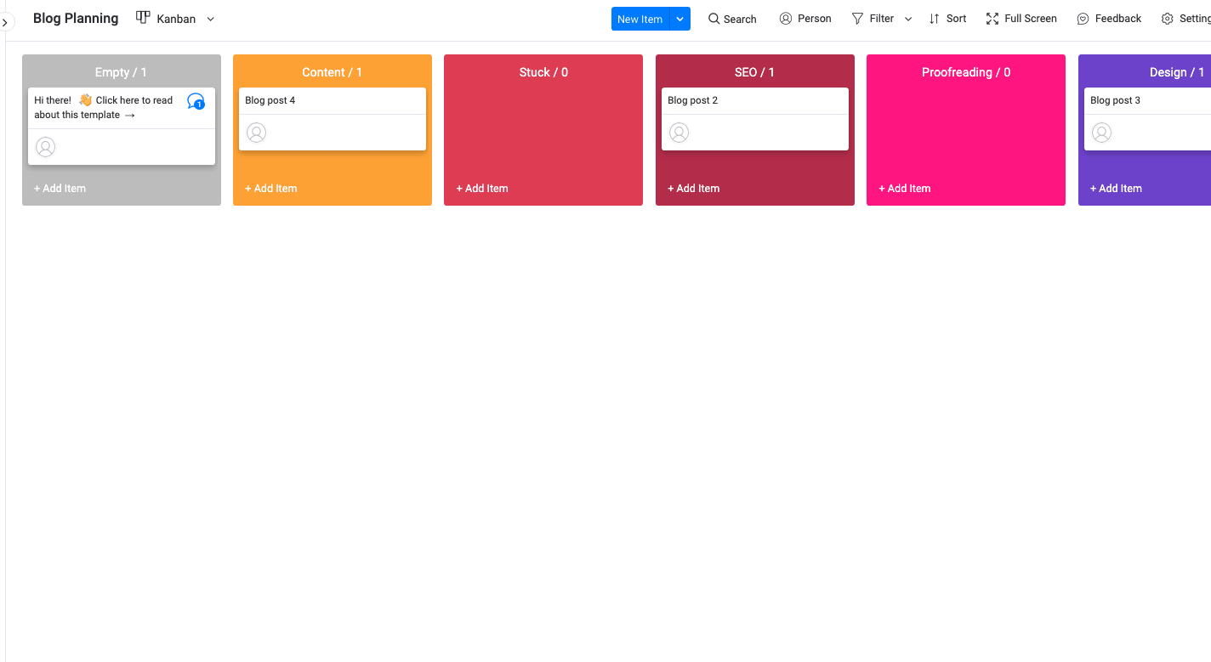The image size is (1211, 662).
Task: Add Item in the Stuck column
Action: [x=482, y=189]
